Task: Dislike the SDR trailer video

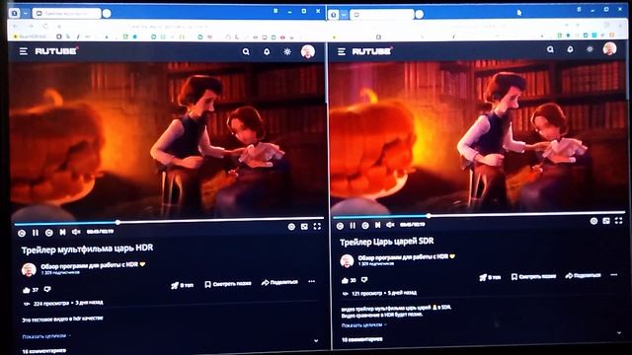Action: tap(364, 279)
